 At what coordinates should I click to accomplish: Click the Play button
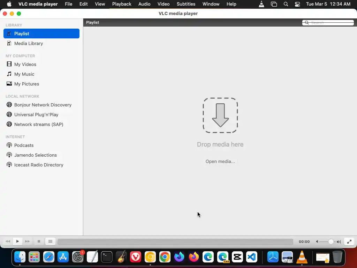[x=17, y=241]
